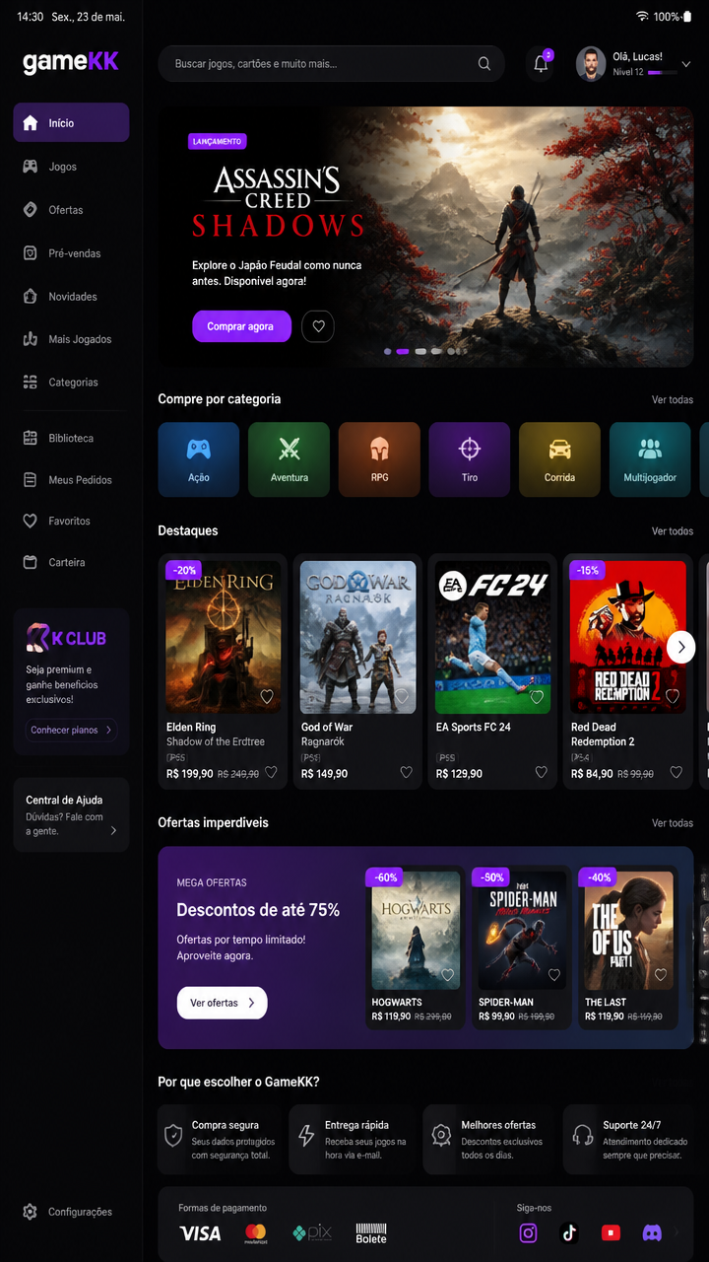Open Mais Jogados in sidebar
The image size is (709, 1262).
[x=71, y=339]
